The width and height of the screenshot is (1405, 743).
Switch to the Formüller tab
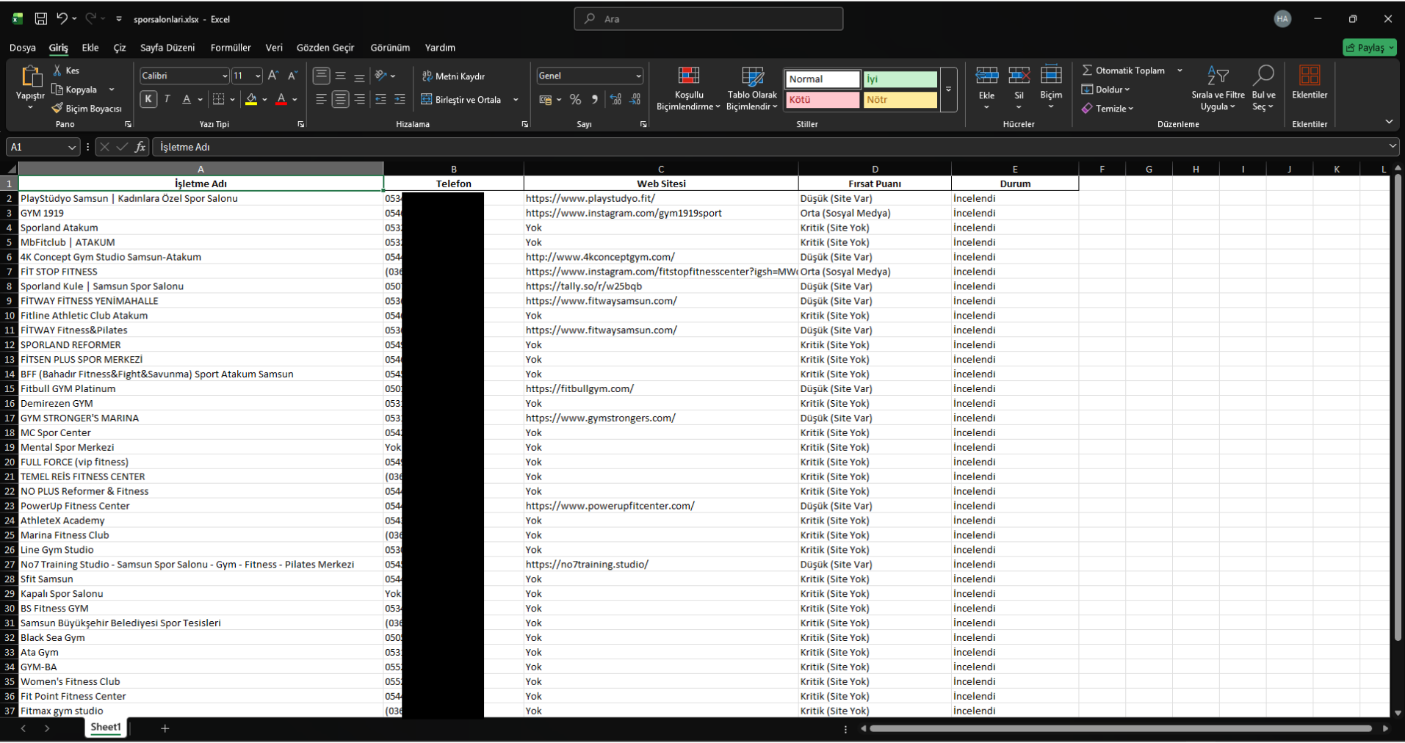(x=231, y=48)
